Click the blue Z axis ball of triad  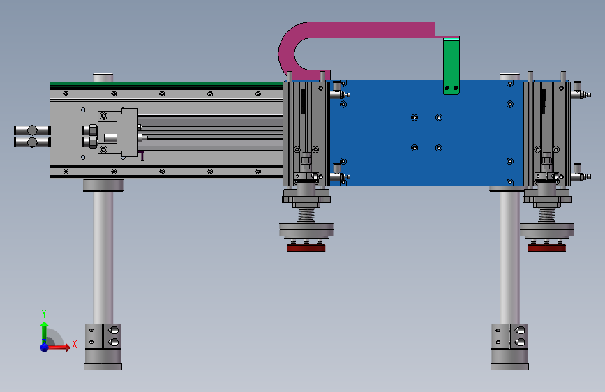45,347
